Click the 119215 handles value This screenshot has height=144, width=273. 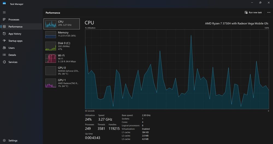click(114, 129)
